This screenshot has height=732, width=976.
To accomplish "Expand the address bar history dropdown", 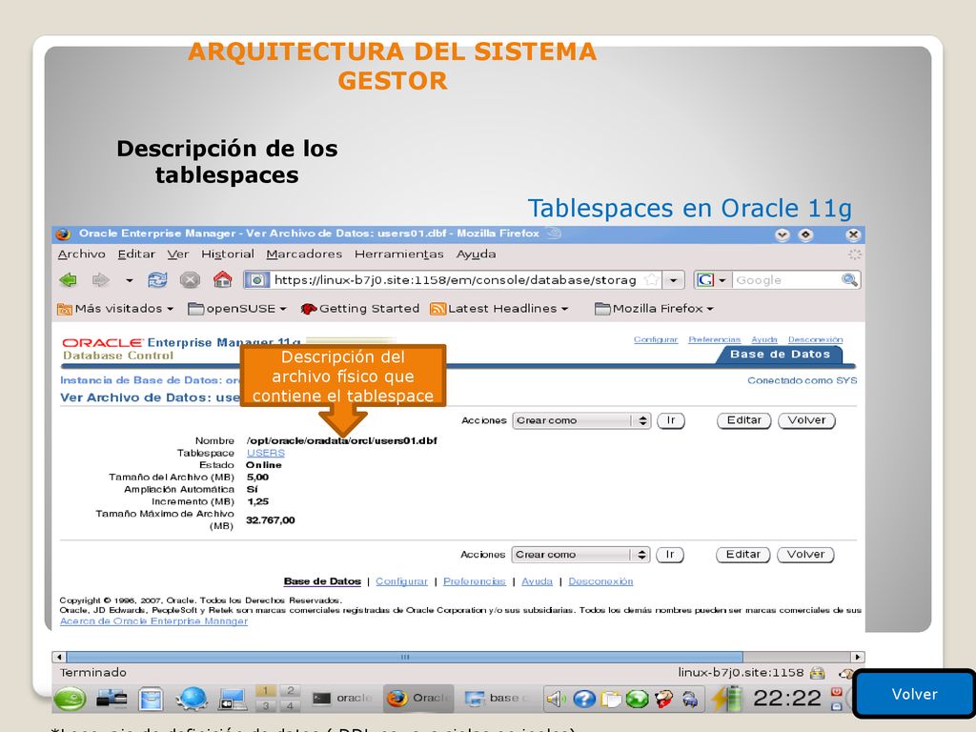I will click(673, 280).
